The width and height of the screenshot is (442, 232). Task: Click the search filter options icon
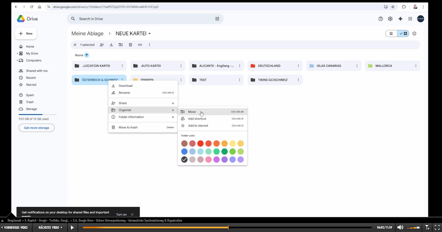[x=217, y=19]
